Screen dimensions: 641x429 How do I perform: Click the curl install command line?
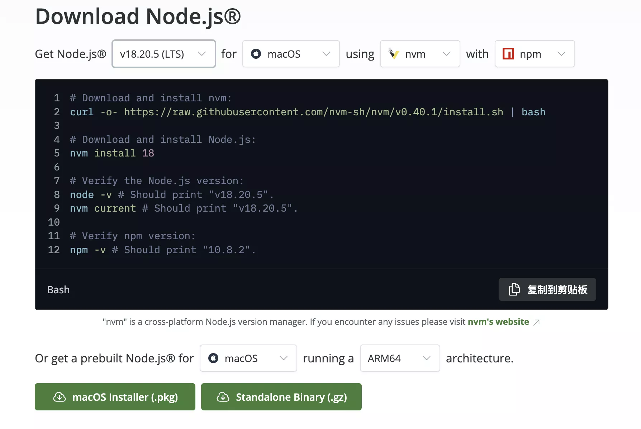click(308, 112)
